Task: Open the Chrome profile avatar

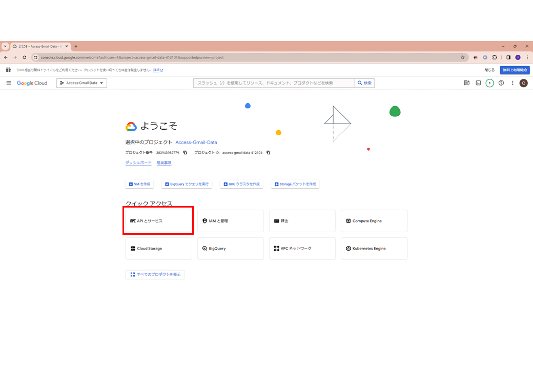Action: coord(518,57)
